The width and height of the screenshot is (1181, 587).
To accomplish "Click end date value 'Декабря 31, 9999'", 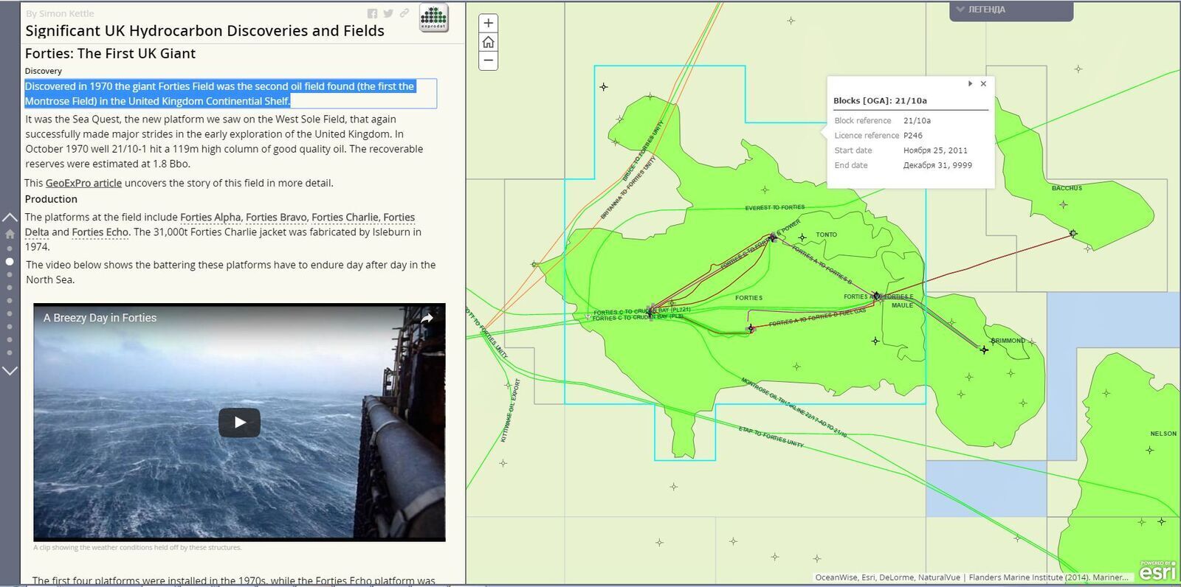I will point(937,165).
